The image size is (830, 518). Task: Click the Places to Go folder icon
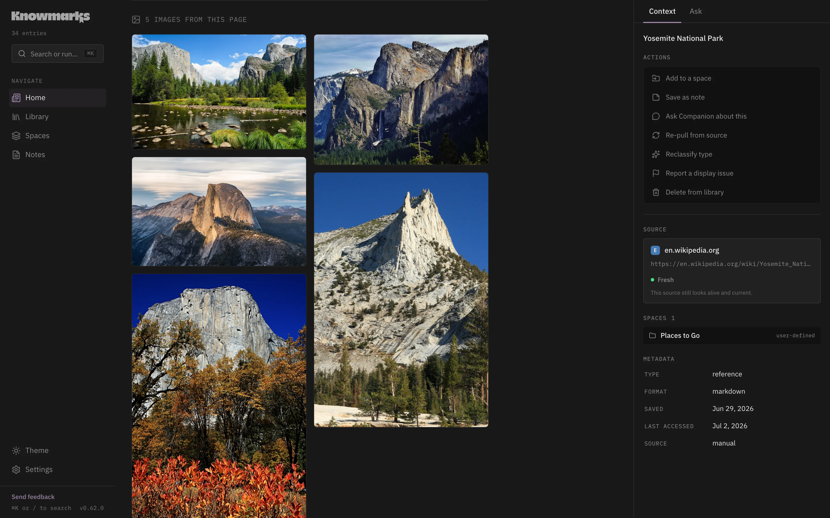pyautogui.click(x=652, y=336)
